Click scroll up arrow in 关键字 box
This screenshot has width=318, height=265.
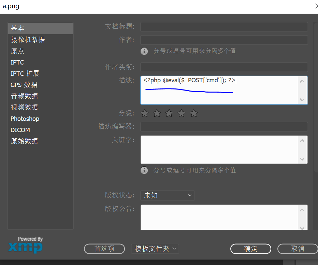pyautogui.click(x=302, y=141)
